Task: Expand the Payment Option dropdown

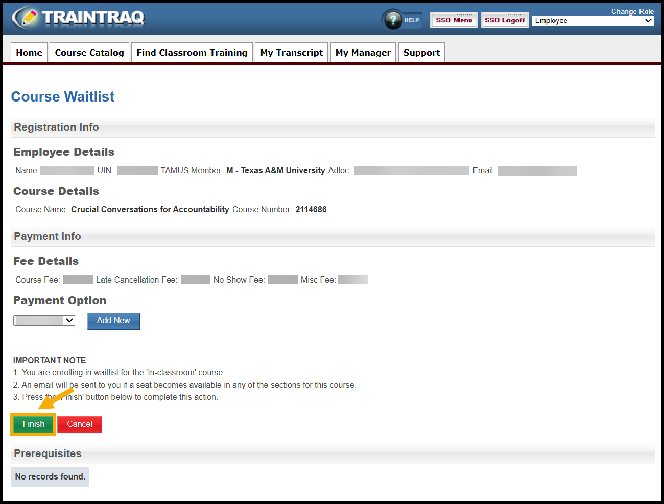Action: point(45,320)
